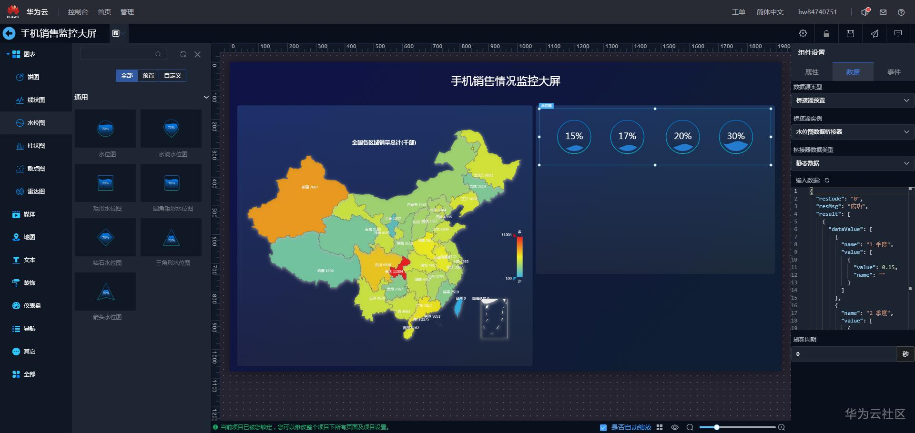Open the page layout icon beside the title

(116, 33)
